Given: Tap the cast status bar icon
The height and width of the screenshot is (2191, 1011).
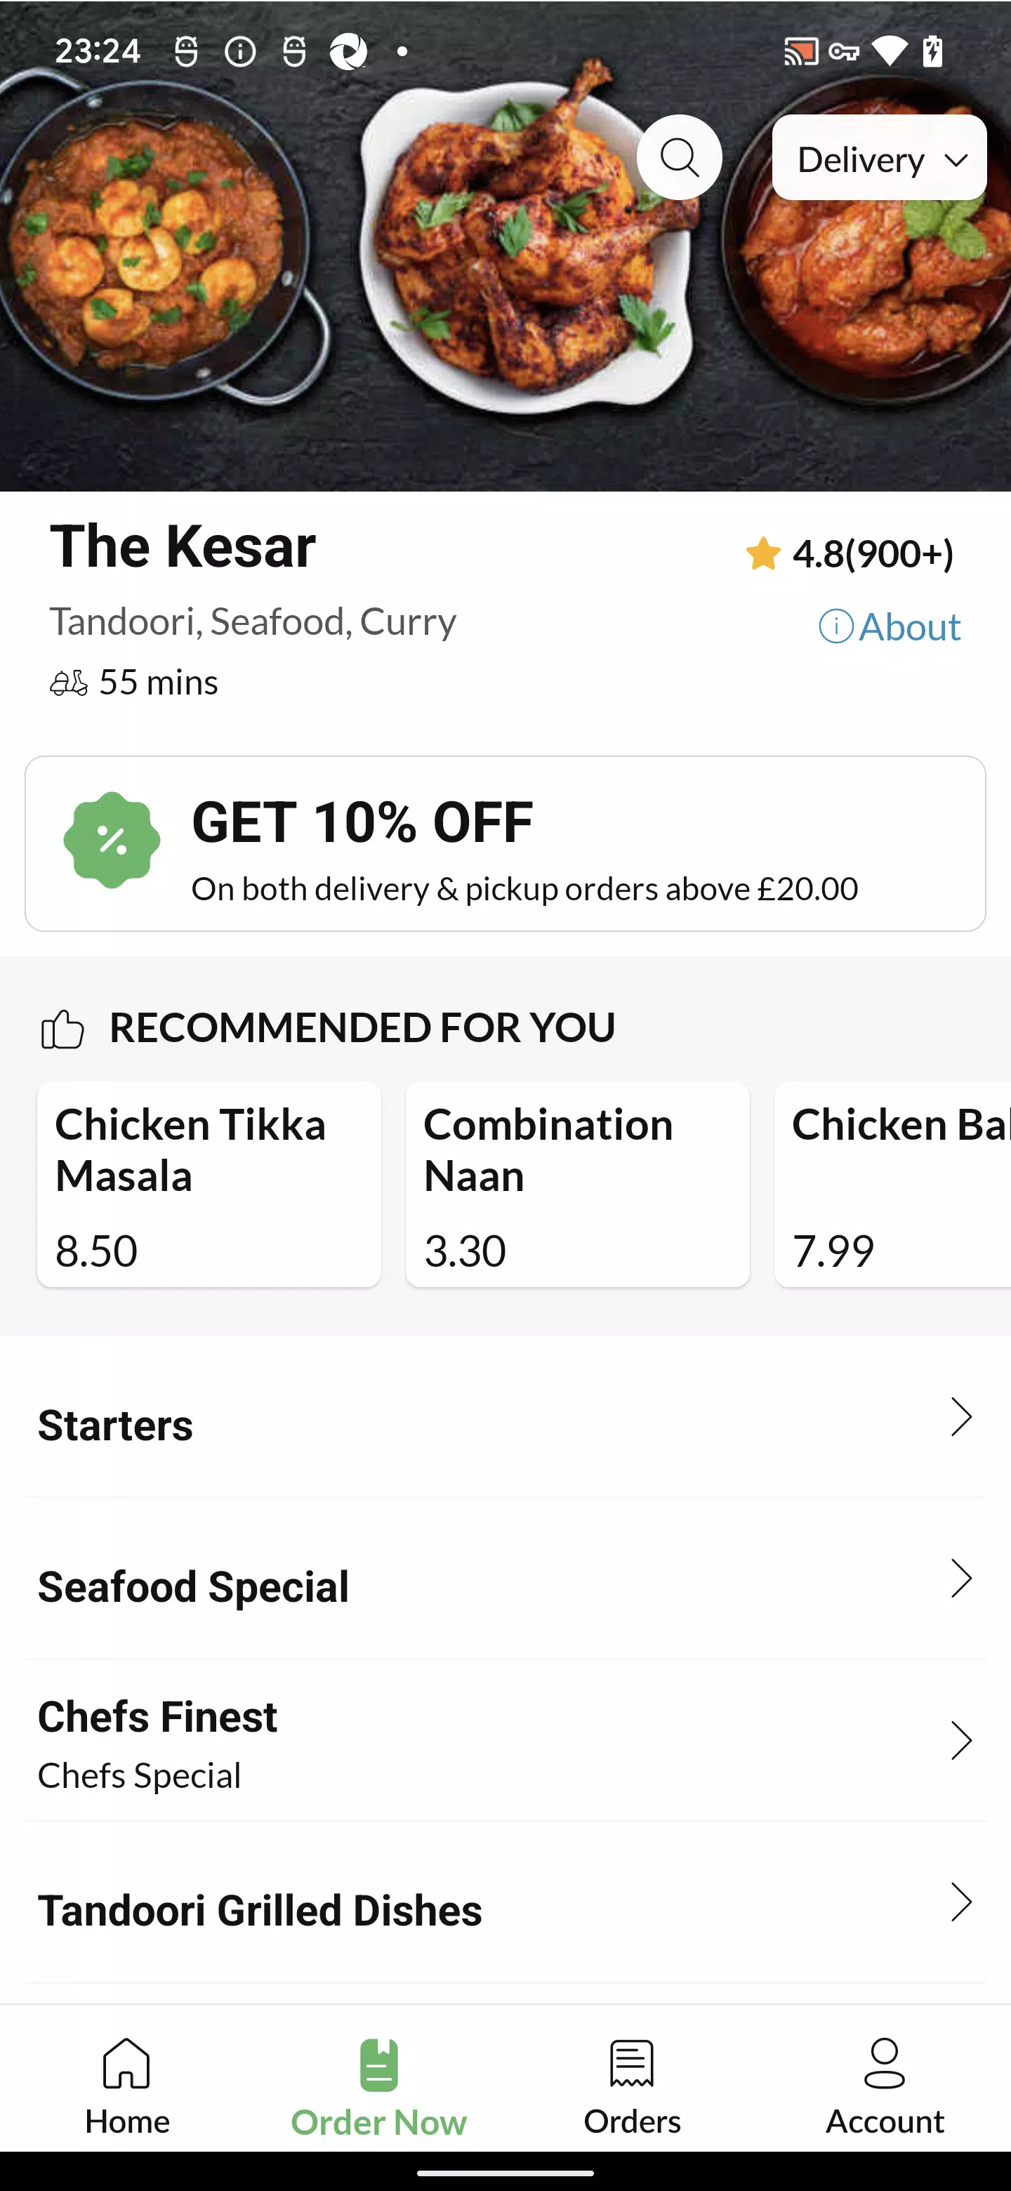Looking at the screenshot, I should pyautogui.click(x=800, y=52).
